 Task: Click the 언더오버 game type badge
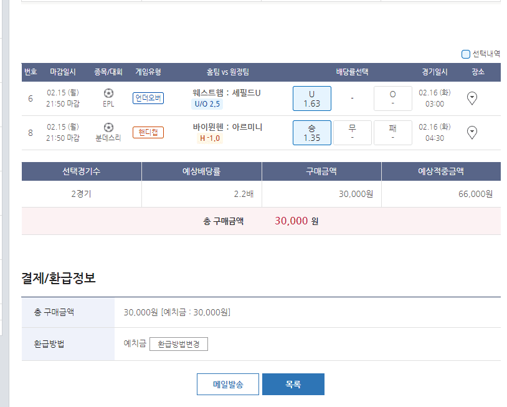pos(148,98)
